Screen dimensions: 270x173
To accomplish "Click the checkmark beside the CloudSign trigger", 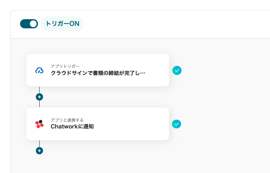I will 177,70.
